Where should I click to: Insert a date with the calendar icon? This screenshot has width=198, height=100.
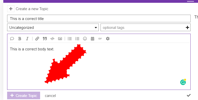92,38
